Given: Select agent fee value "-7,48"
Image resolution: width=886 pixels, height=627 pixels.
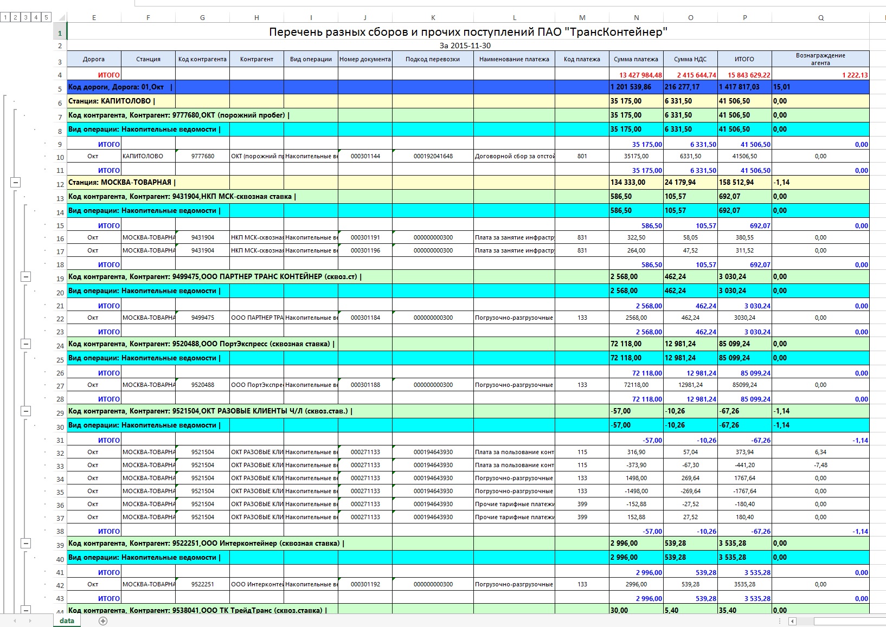Looking at the screenshot, I should point(820,465).
